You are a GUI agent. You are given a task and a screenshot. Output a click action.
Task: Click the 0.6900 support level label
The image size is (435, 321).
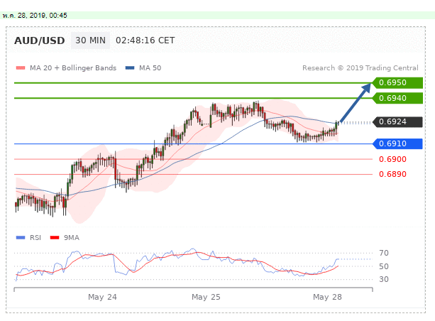point(392,159)
